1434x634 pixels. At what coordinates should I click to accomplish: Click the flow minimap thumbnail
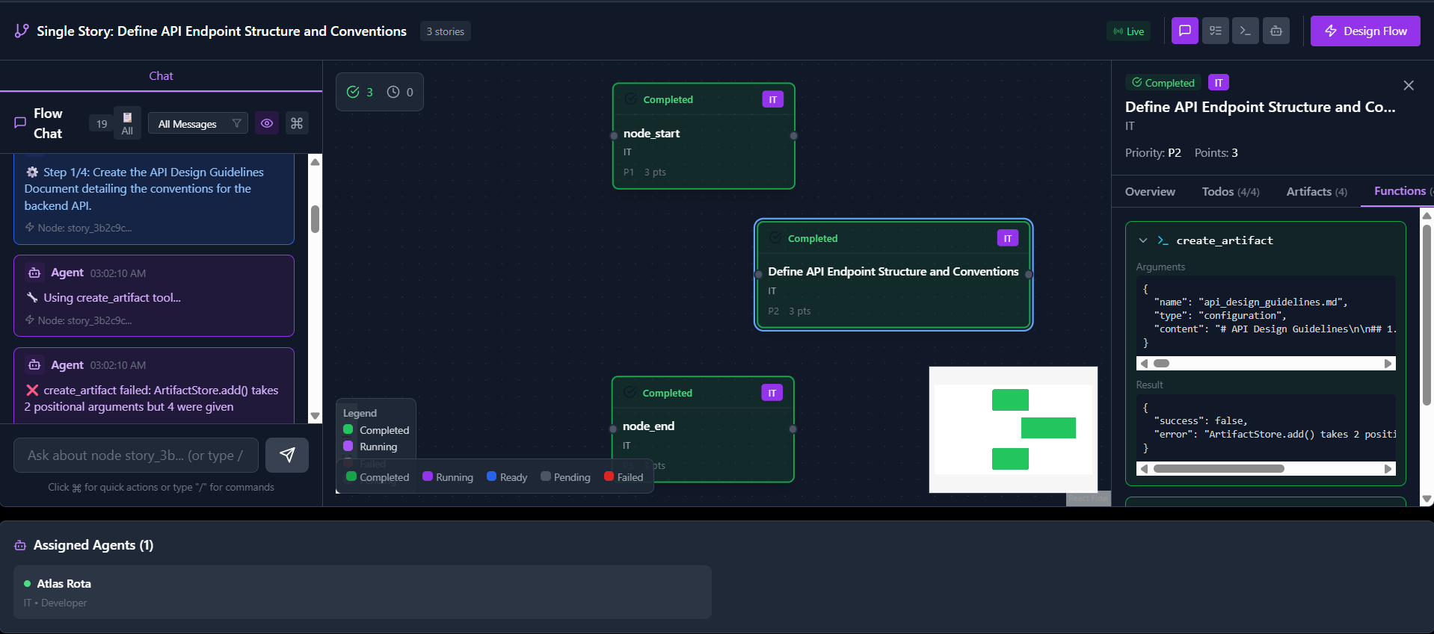point(1013,429)
